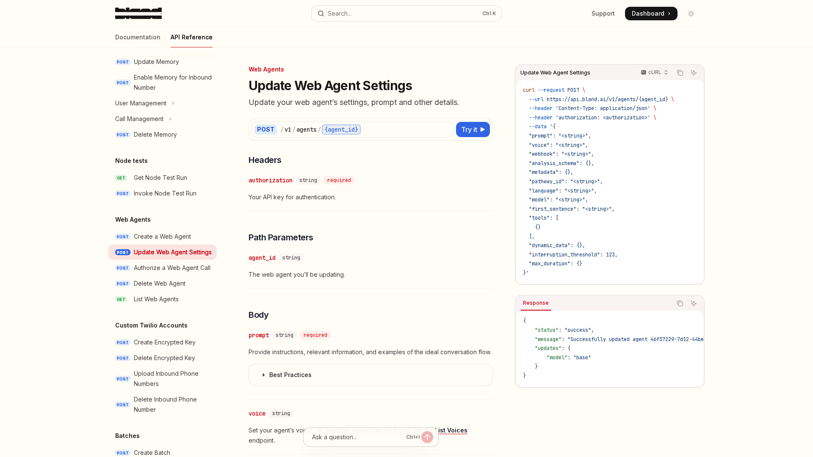This screenshot has width=813, height=457.
Task: Open the cURL language dropdown
Action: (654, 72)
